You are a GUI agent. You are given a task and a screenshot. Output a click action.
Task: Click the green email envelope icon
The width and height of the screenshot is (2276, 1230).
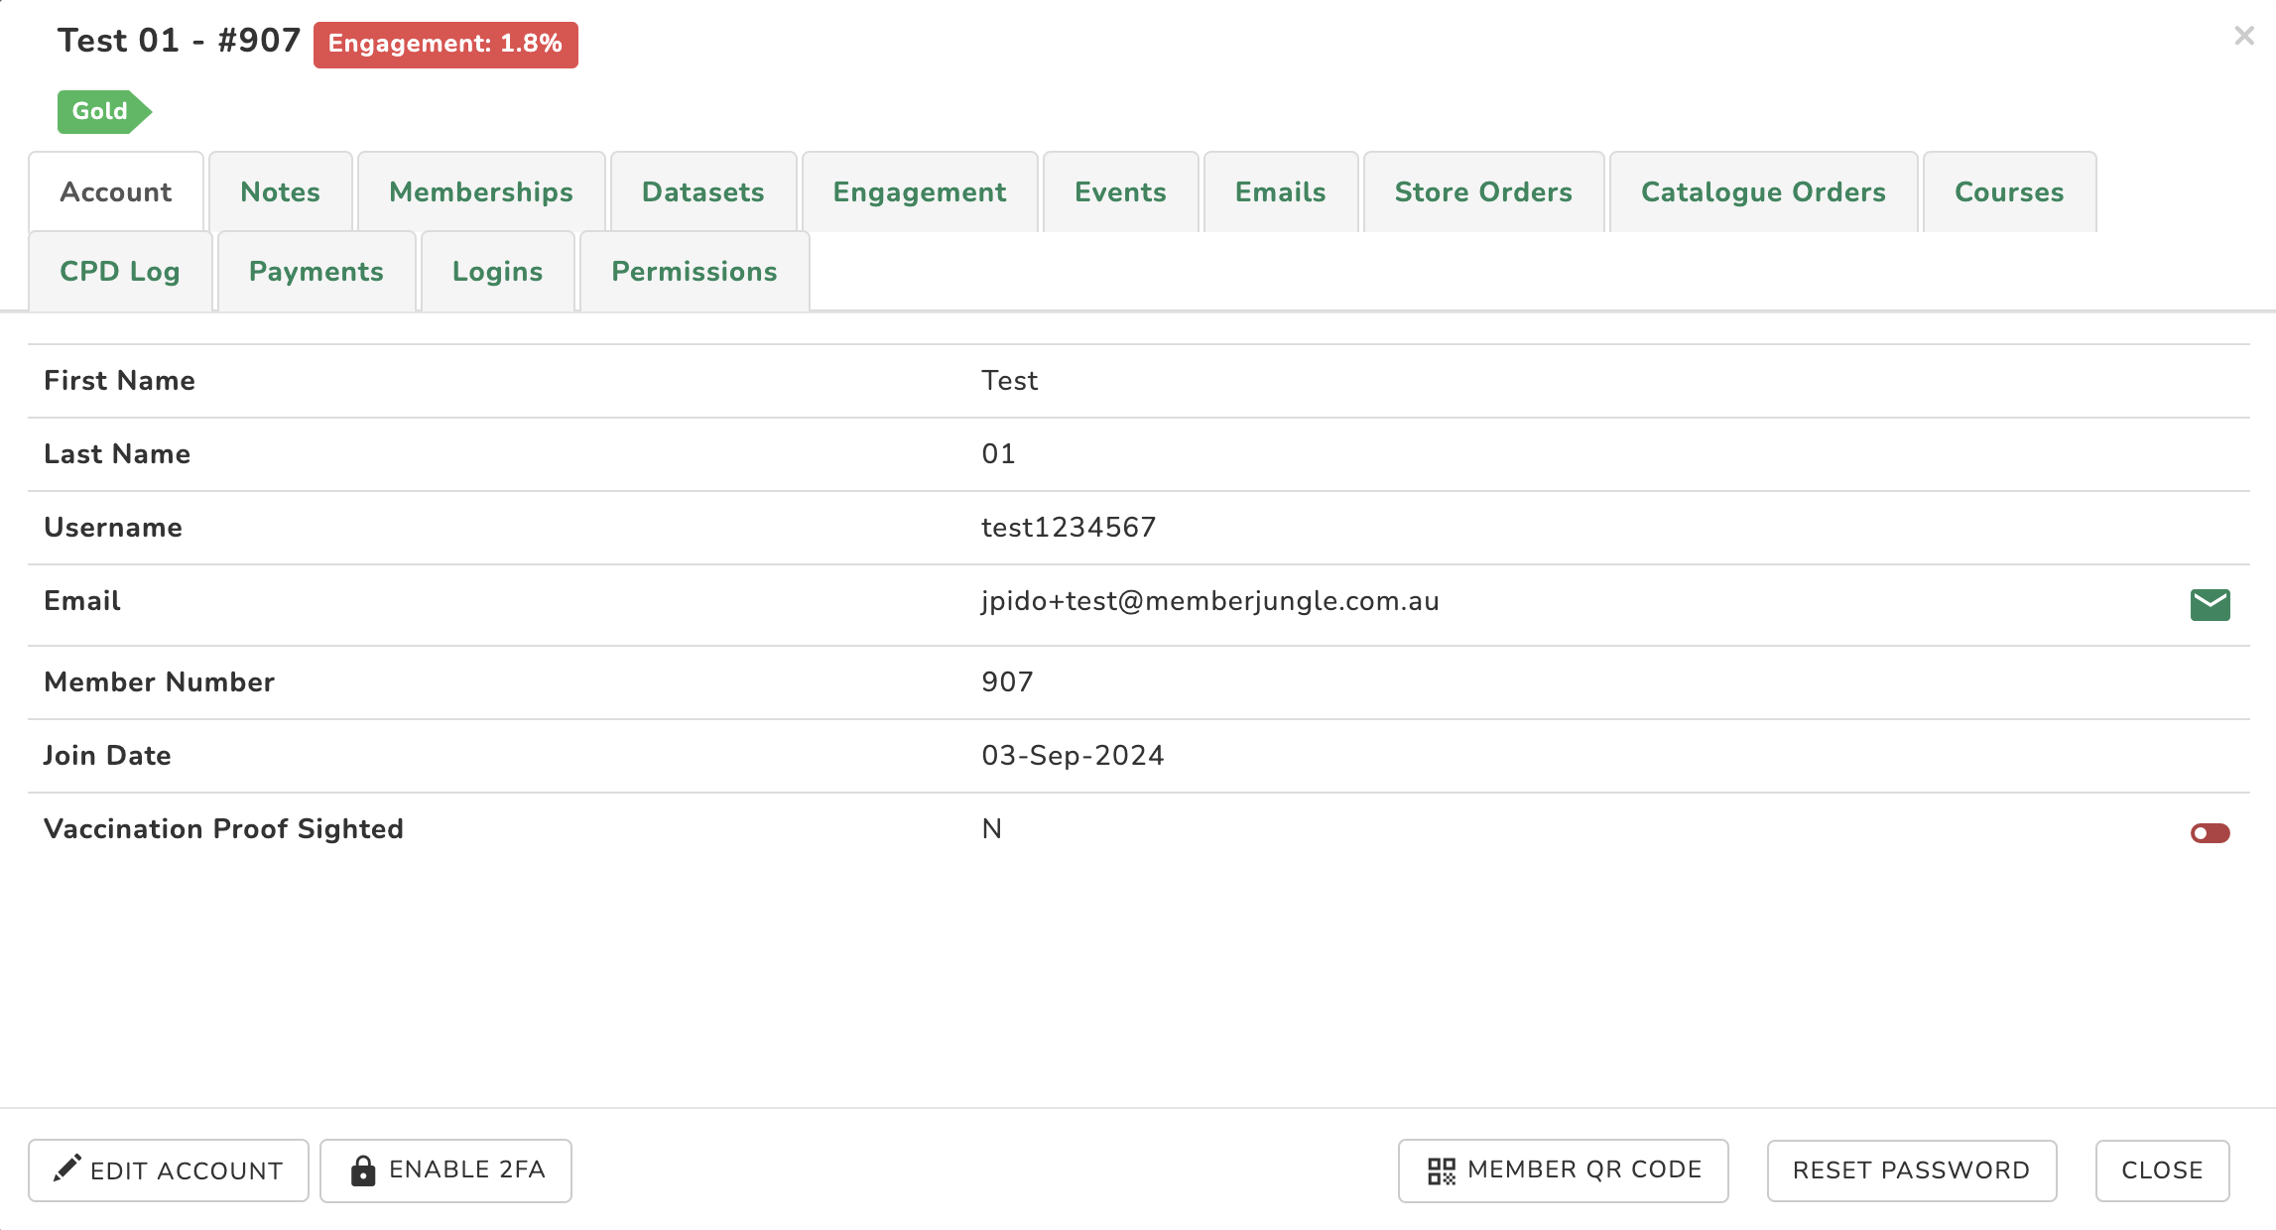2210,604
